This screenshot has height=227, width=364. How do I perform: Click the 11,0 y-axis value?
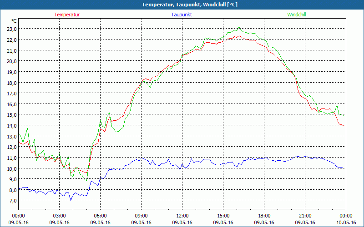(x=12, y=158)
